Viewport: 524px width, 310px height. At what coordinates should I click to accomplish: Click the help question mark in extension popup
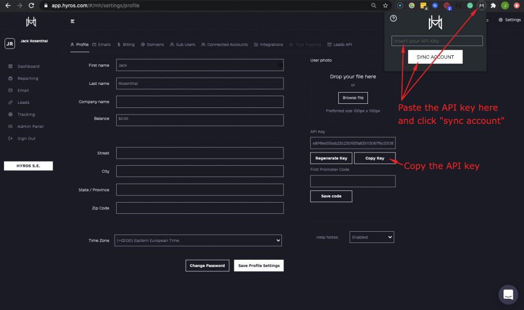(x=394, y=18)
